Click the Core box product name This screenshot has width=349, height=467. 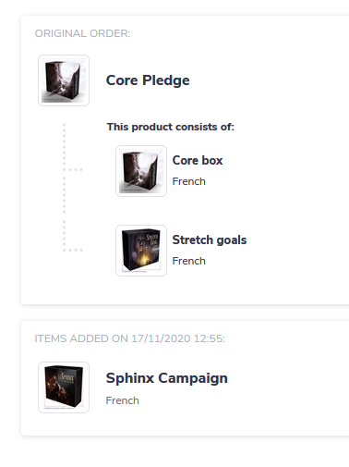pos(198,160)
